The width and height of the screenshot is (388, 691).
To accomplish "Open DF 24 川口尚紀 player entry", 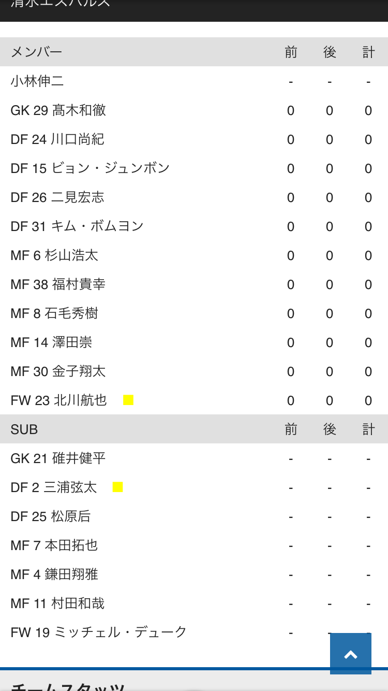I will (57, 139).
